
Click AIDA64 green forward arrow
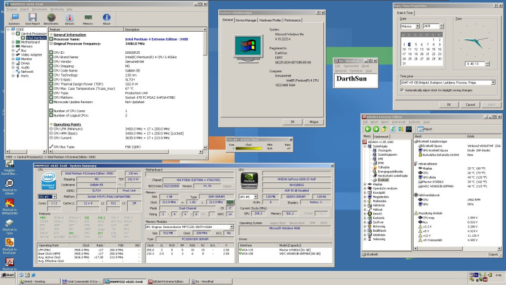(376, 129)
